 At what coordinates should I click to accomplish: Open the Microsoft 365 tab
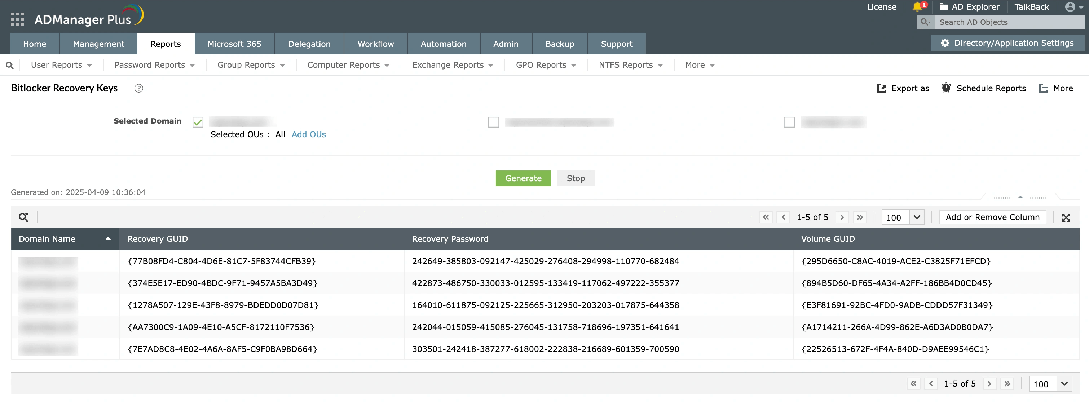point(234,44)
